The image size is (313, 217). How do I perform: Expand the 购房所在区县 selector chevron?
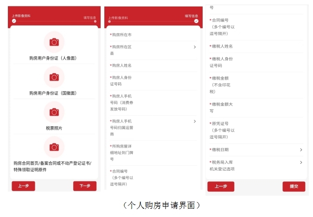pos(194,47)
